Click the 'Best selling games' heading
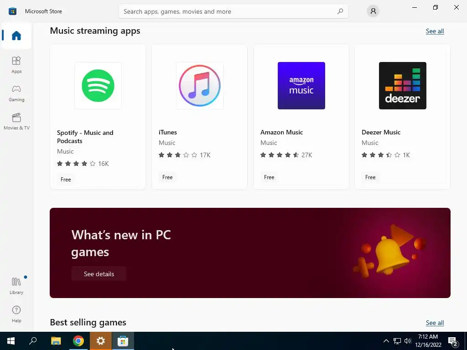Image resolution: width=467 pixels, height=350 pixels. 88,322
